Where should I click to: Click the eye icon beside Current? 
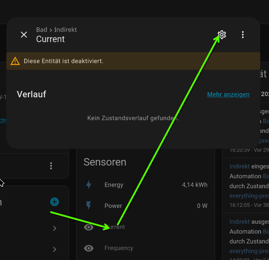point(89,227)
